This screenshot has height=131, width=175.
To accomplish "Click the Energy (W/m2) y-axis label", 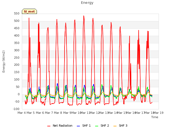I will coord(4,61).
